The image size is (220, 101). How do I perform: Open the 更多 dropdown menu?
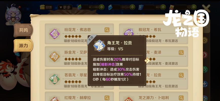65,7
